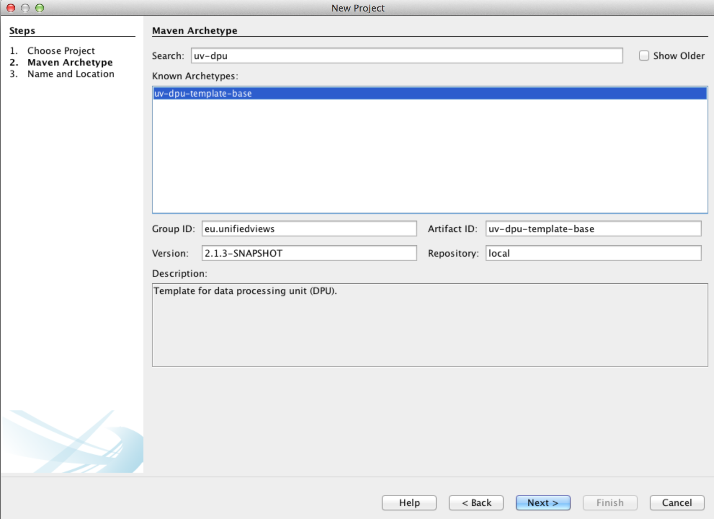Viewport: 714px width, 519px height.
Task: Close the window with red button
Action: (x=11, y=8)
